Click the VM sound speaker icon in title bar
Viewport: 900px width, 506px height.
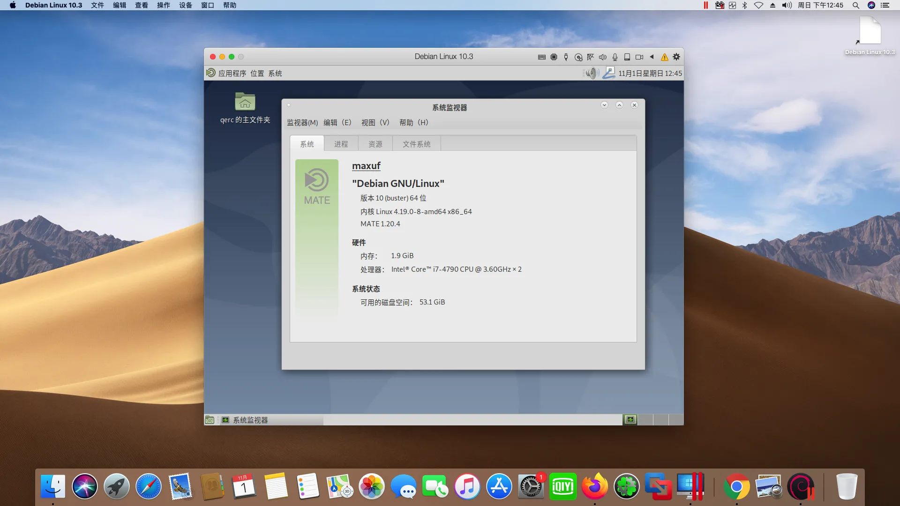coord(603,57)
